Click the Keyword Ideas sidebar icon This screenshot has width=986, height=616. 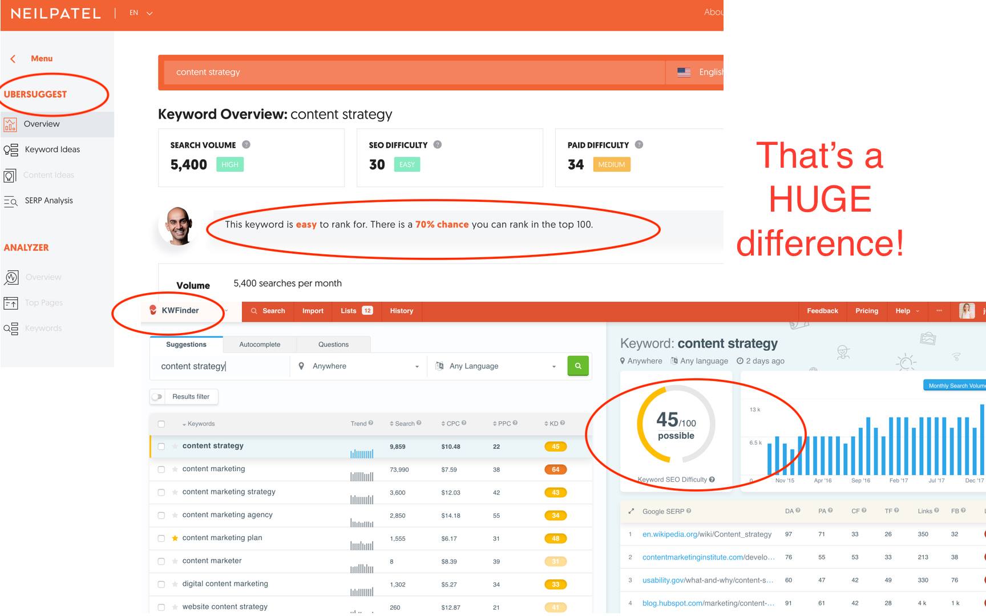coord(11,149)
